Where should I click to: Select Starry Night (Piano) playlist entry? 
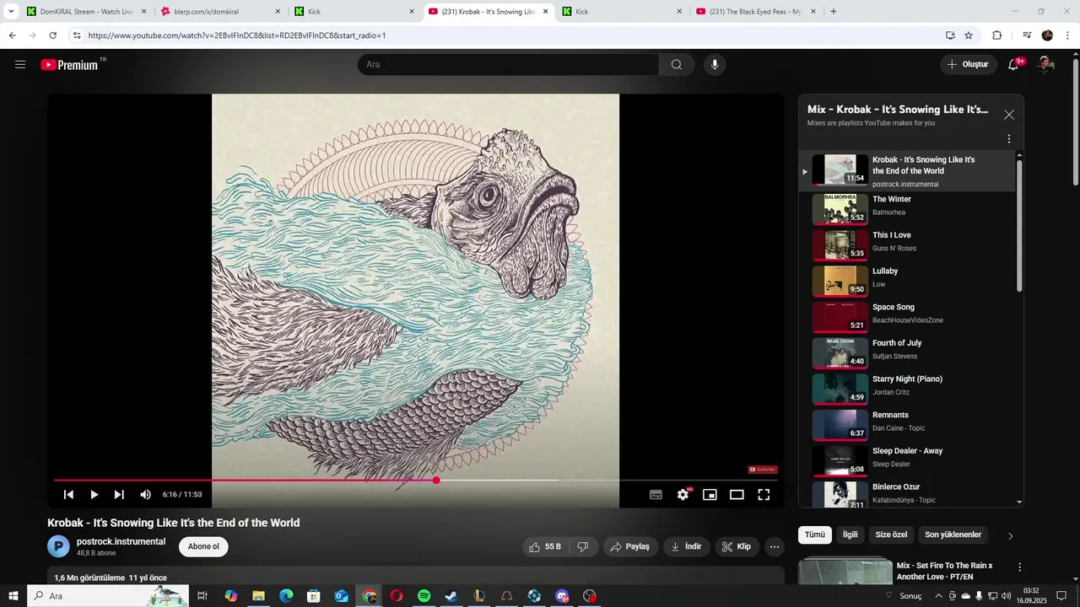907,388
